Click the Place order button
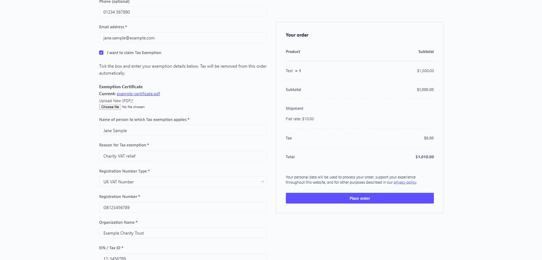 360,198
